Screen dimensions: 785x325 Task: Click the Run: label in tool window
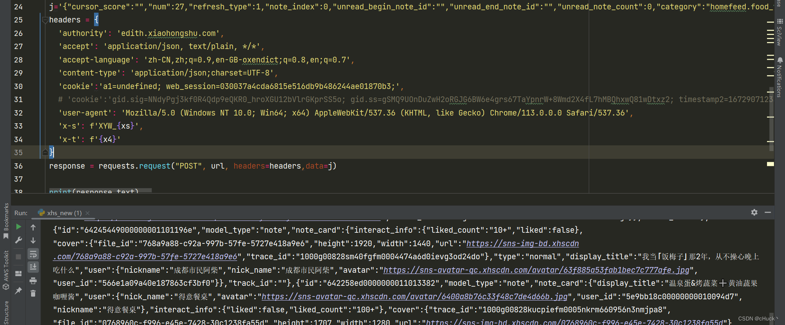tap(21, 213)
